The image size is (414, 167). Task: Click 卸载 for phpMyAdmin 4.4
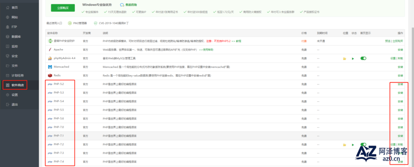400,58
